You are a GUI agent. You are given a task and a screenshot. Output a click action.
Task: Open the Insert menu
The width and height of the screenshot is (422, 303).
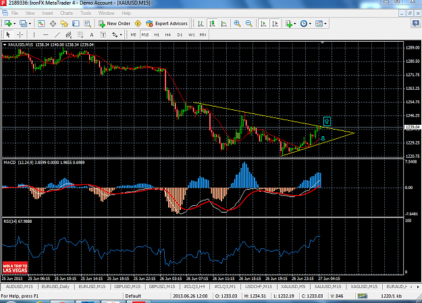click(x=47, y=13)
